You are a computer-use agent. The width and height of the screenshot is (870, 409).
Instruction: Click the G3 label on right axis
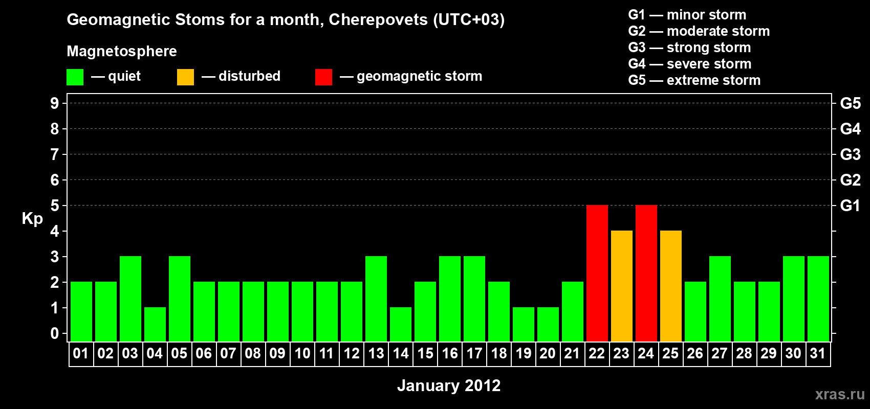[851, 154]
